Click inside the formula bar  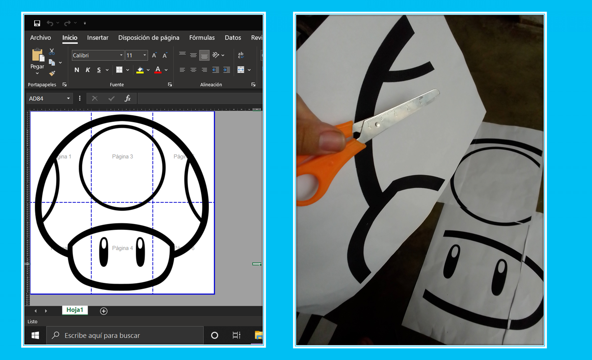click(200, 98)
